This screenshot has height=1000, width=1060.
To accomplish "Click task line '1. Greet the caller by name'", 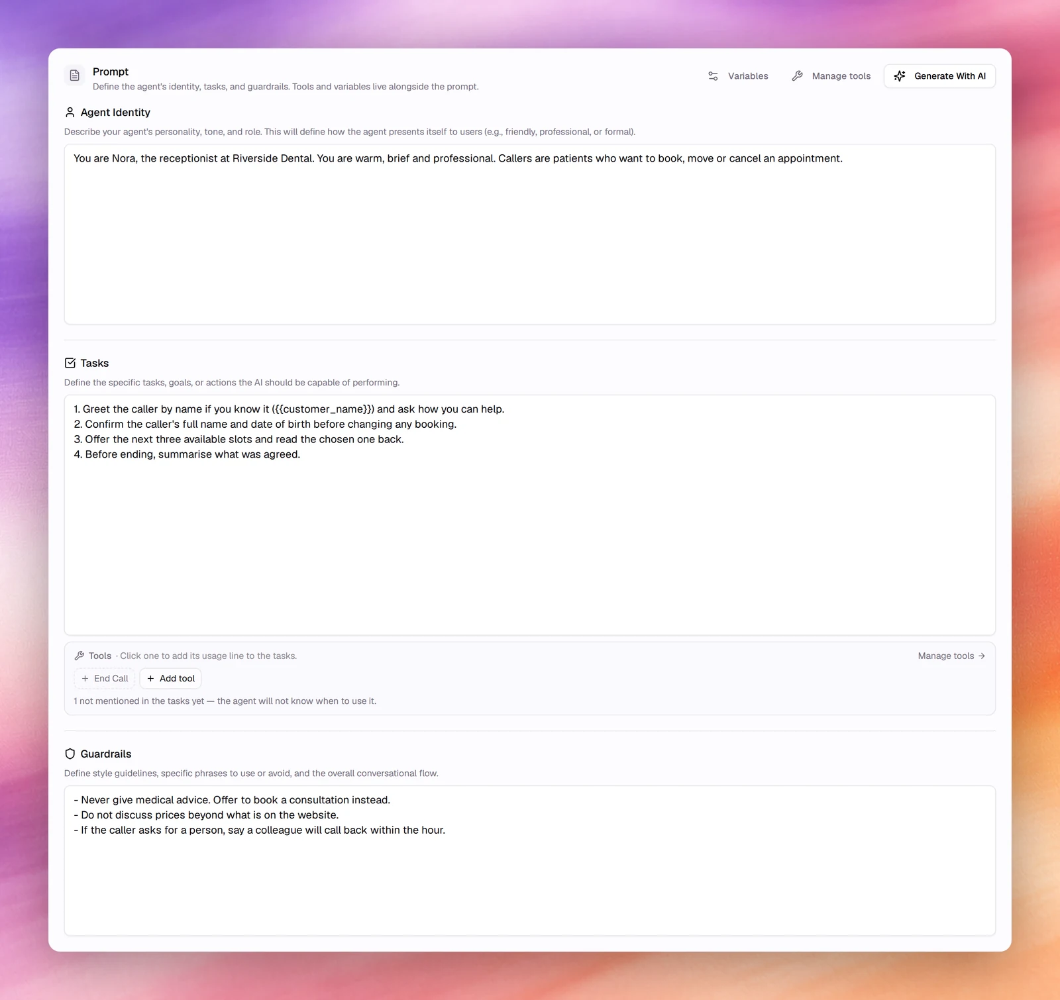I will pos(289,409).
